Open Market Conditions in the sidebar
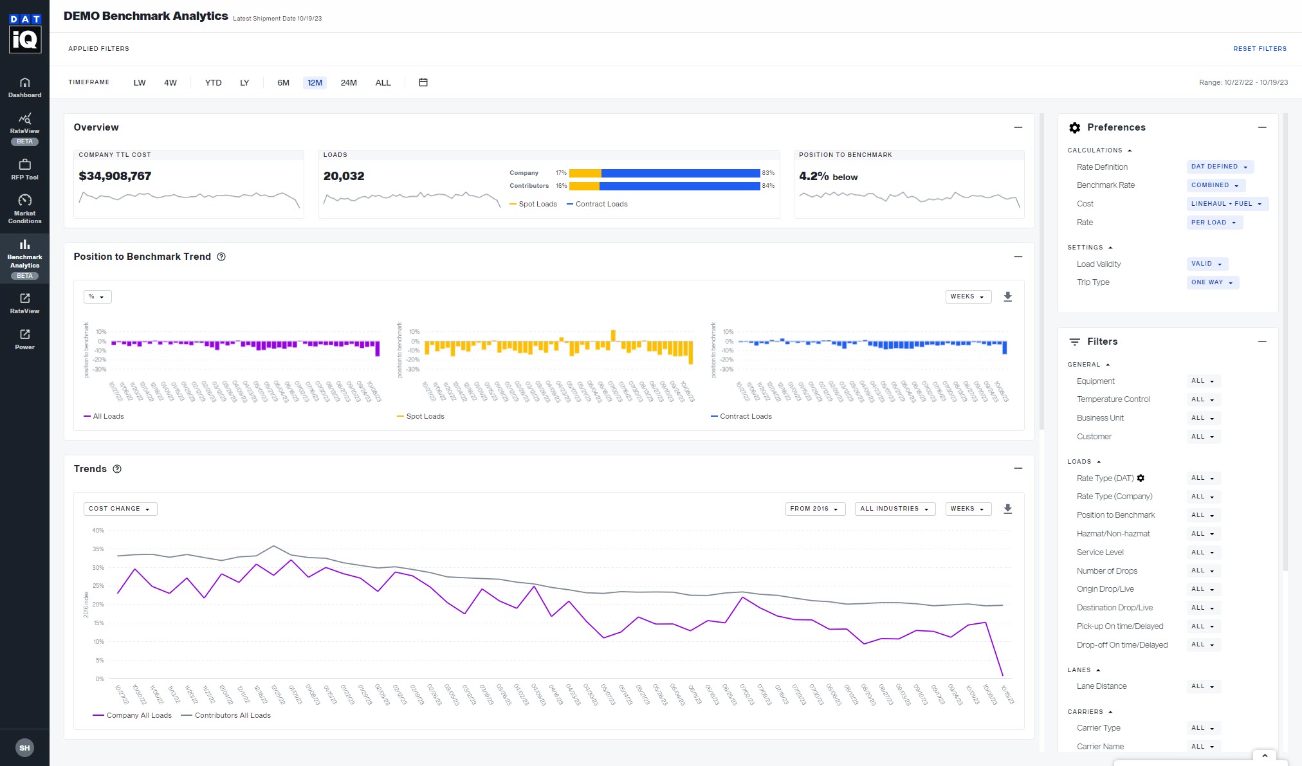Image resolution: width=1302 pixels, height=766 pixels. click(x=24, y=207)
